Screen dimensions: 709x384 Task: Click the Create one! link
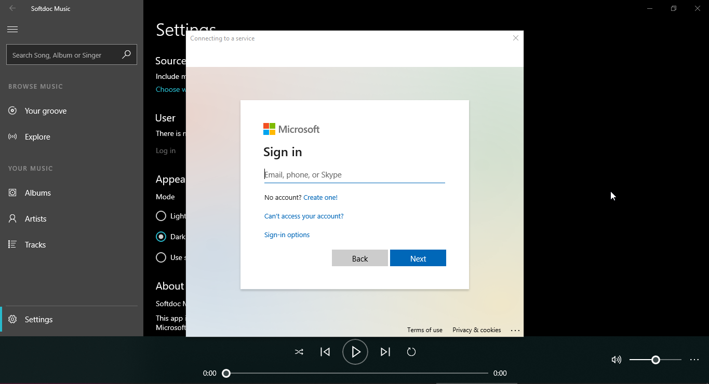[x=320, y=197]
